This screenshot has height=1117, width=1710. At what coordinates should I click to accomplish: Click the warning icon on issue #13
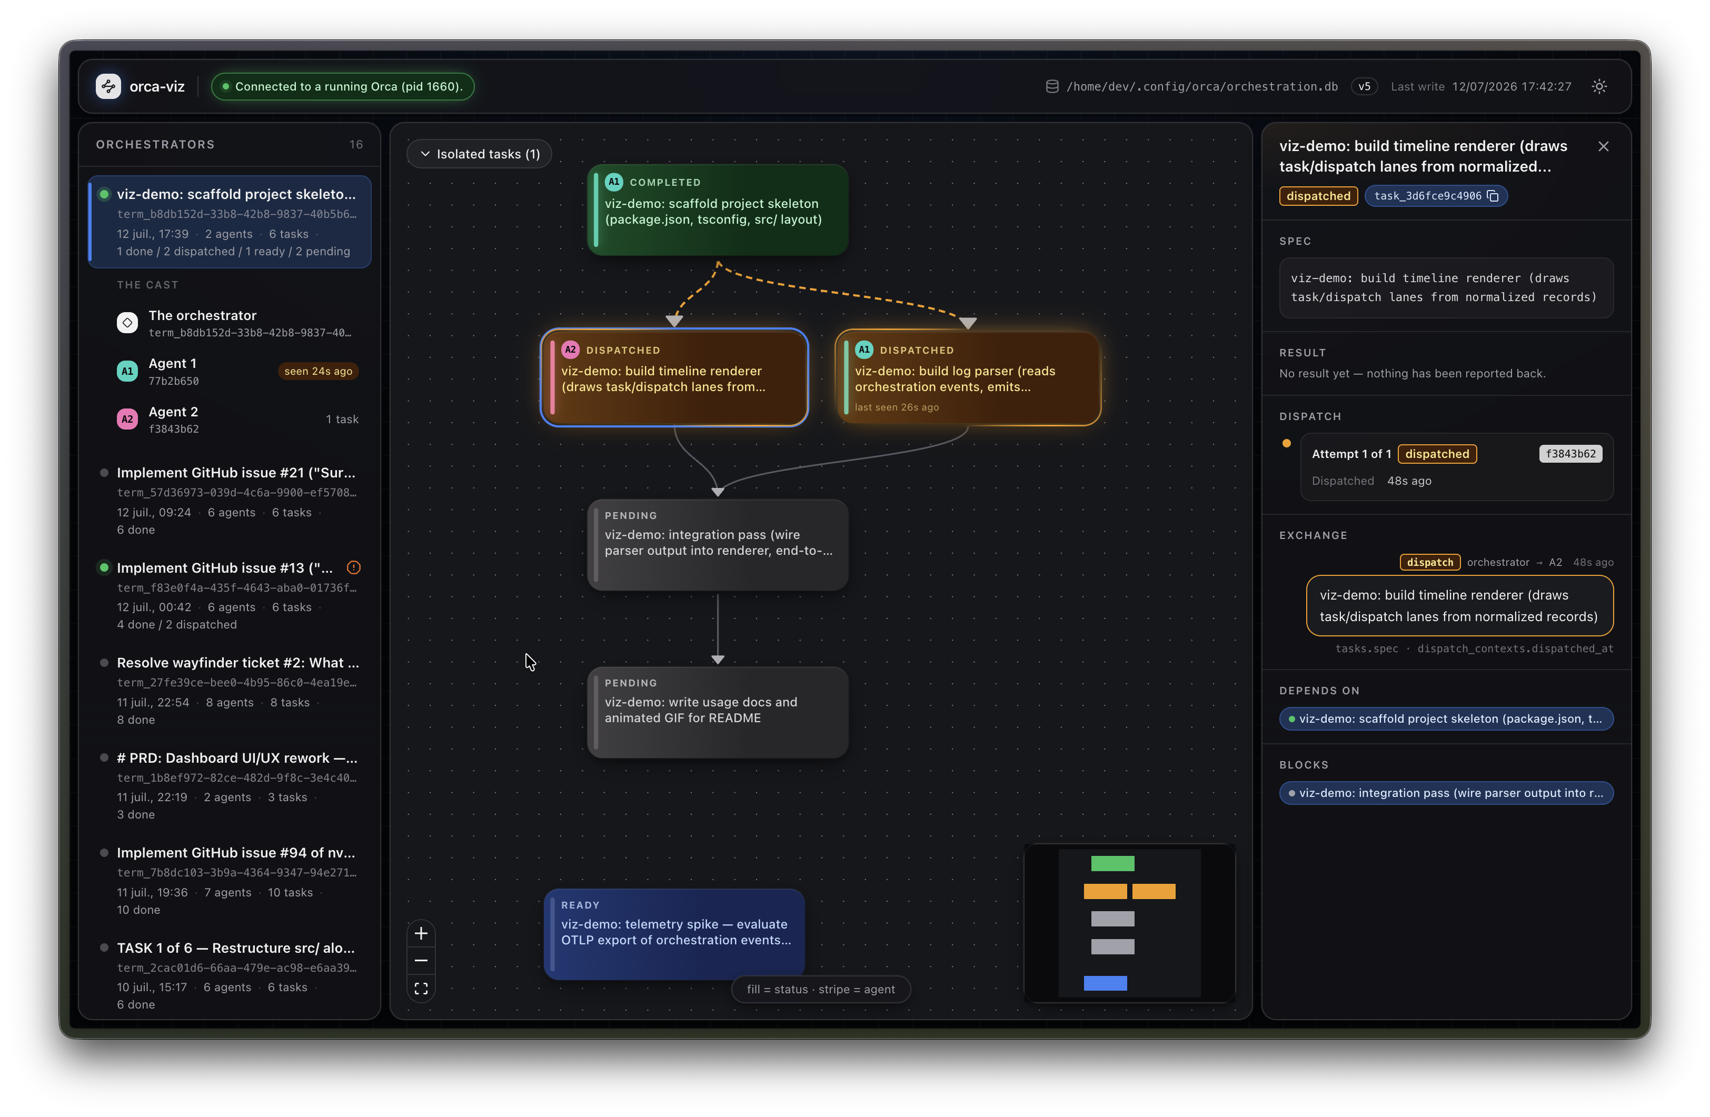pyautogui.click(x=353, y=567)
